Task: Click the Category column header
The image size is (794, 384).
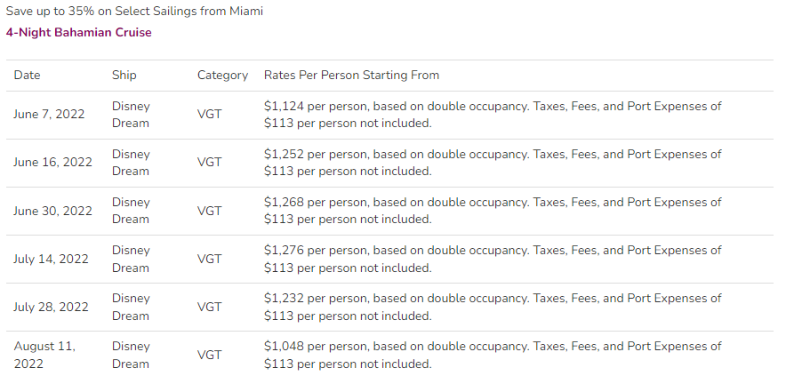Action: coord(222,76)
